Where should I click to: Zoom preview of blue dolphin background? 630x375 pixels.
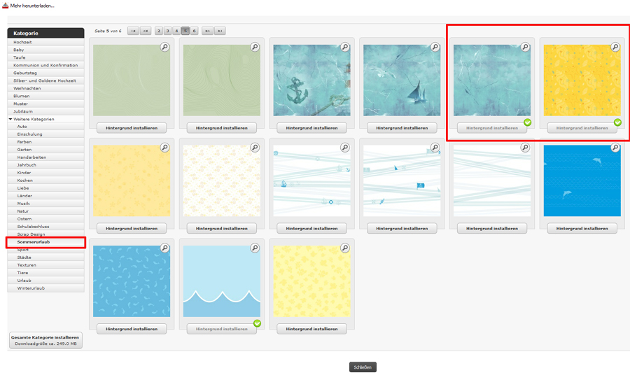615,148
